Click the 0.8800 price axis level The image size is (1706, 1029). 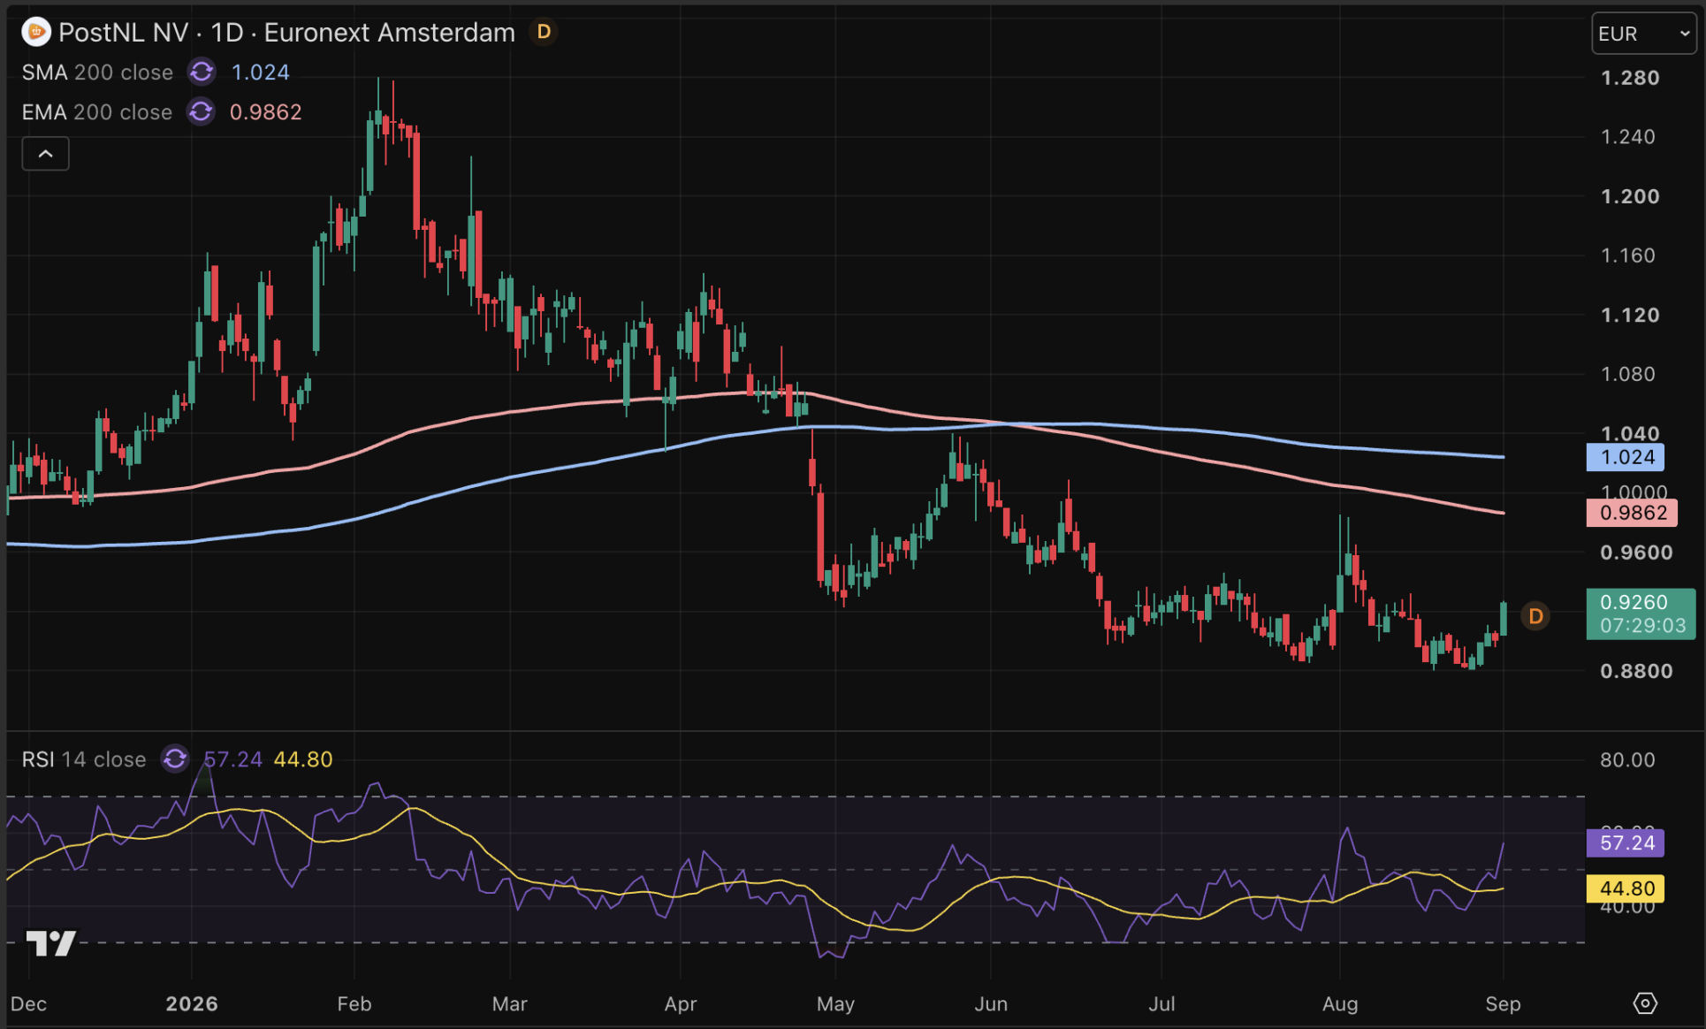pos(1636,671)
